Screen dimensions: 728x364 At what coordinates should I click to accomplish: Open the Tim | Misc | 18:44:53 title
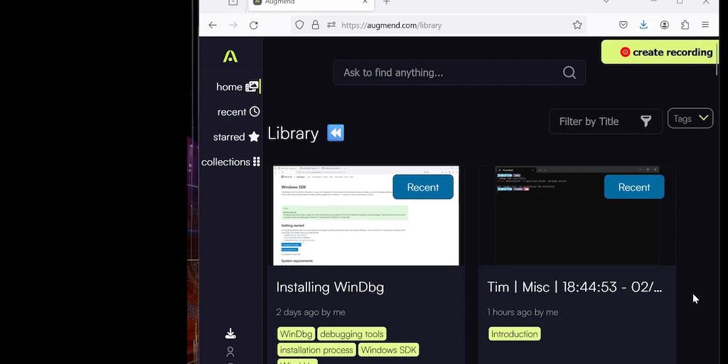(x=574, y=287)
